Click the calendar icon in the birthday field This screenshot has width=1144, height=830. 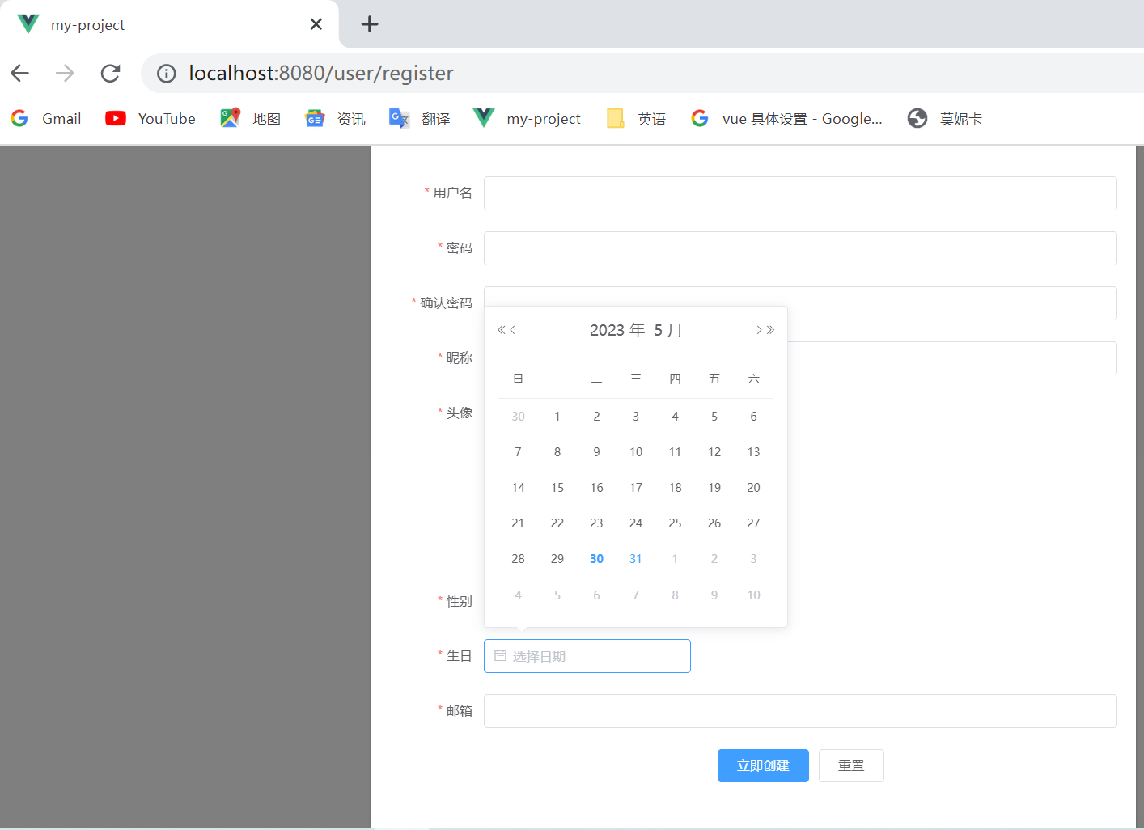[499, 655]
